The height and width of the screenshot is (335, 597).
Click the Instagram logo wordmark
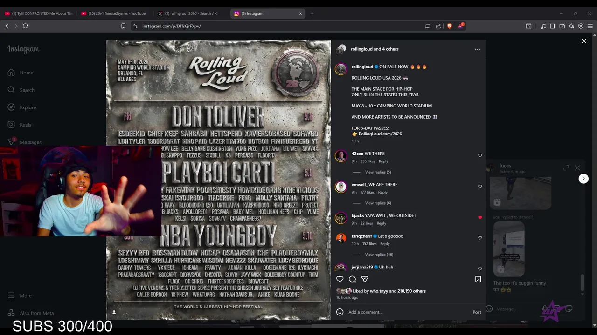pos(23,49)
